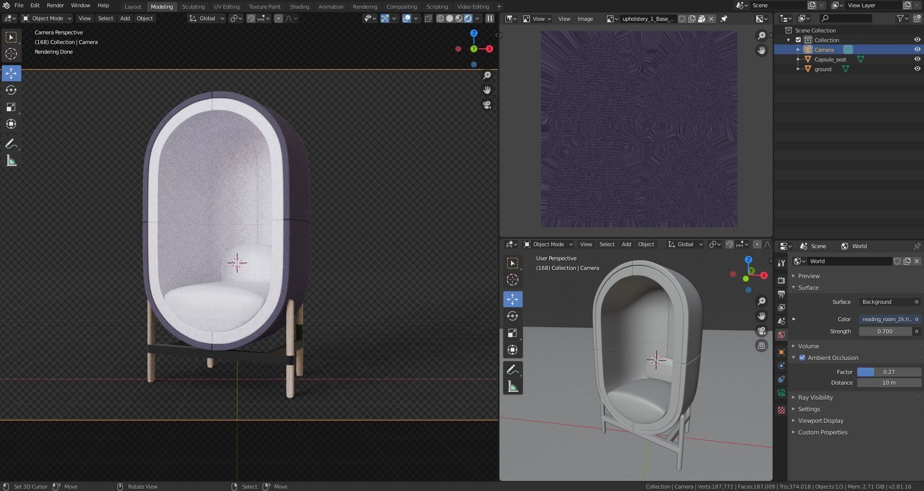Hide the Capsule_seat object in outliner
The height and width of the screenshot is (491, 924).
click(x=917, y=59)
